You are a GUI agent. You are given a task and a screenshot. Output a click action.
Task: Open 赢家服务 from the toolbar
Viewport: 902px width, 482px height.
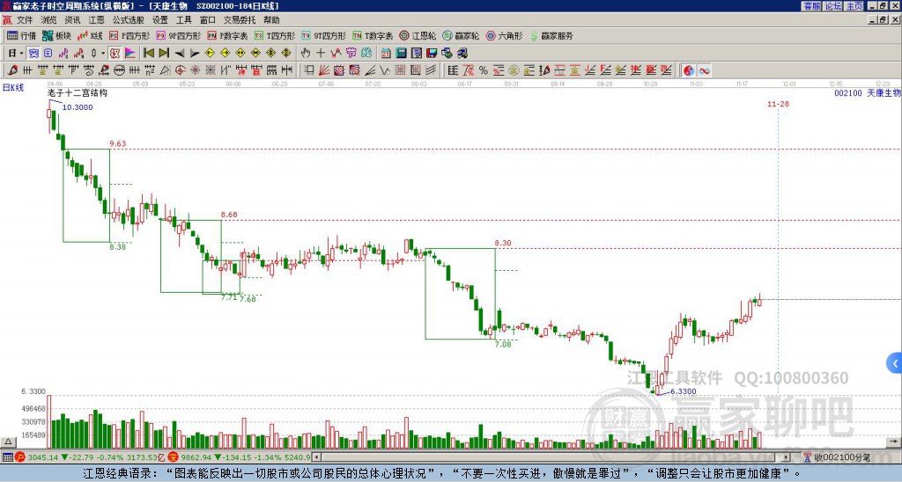(x=551, y=35)
